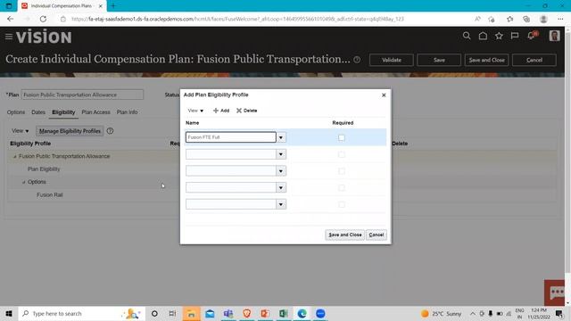Screen dimensions: 571x321
Task: Open the browser Settings and more menu
Action: pyautogui.click(x=560, y=19)
